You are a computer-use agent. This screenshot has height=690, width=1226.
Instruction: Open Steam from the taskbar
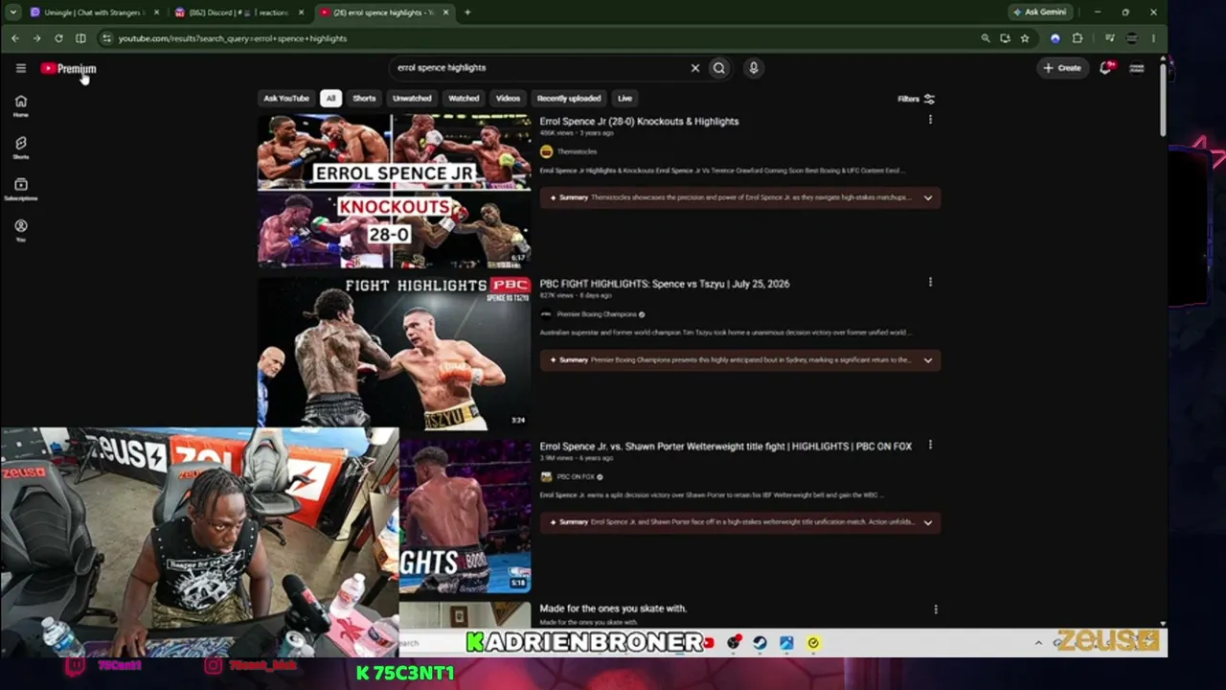(x=760, y=643)
